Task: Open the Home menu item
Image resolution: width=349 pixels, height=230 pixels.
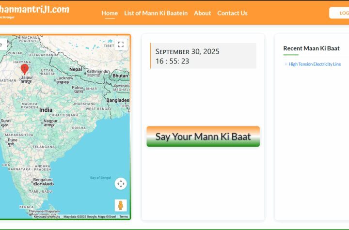Action: [110, 13]
